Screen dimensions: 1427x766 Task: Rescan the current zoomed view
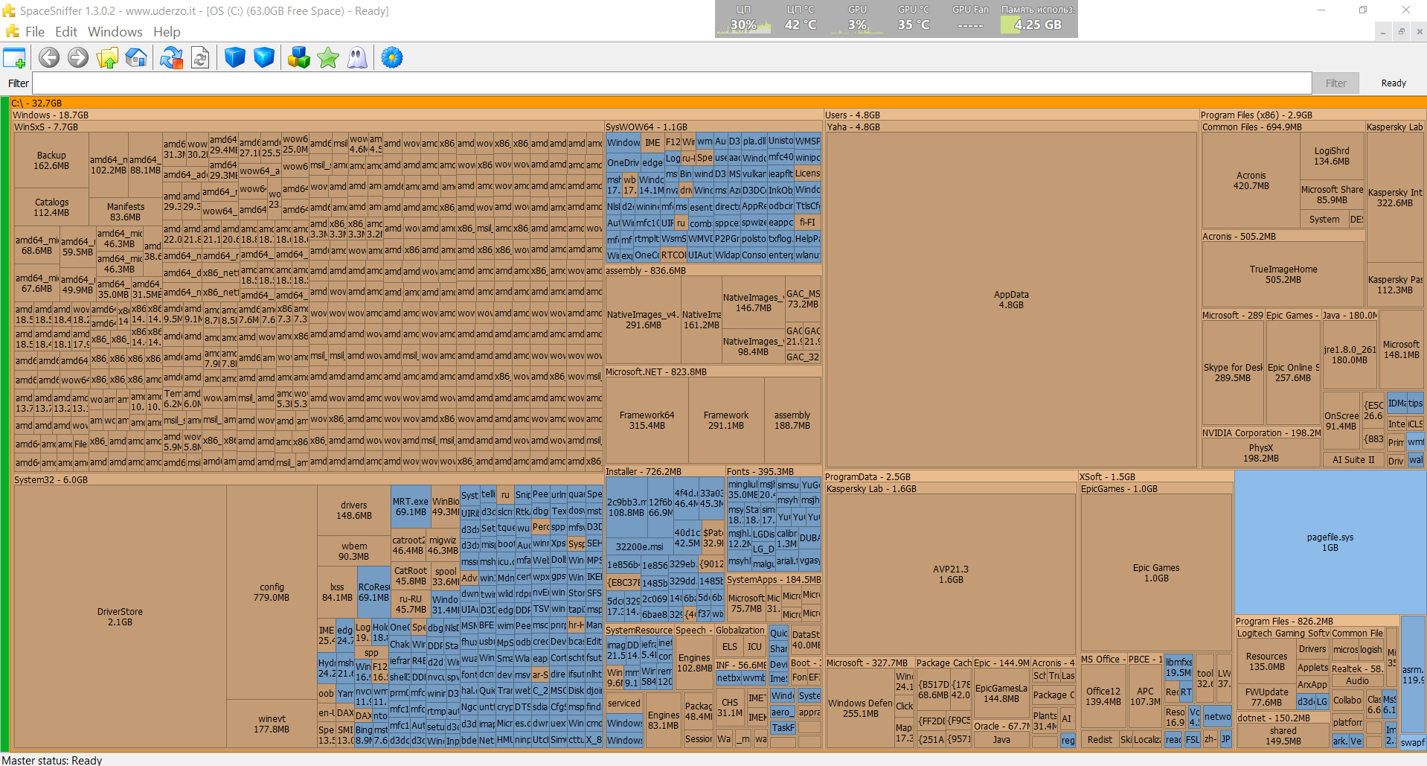pos(200,57)
